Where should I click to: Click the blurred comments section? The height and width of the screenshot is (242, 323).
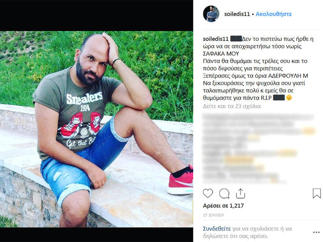click(259, 148)
